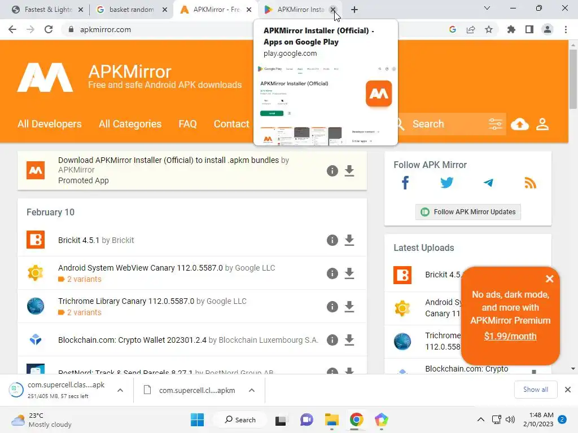Viewport: 578px width, 433px height.
Task: Open the $1.99/month premium link
Action: (x=510, y=336)
